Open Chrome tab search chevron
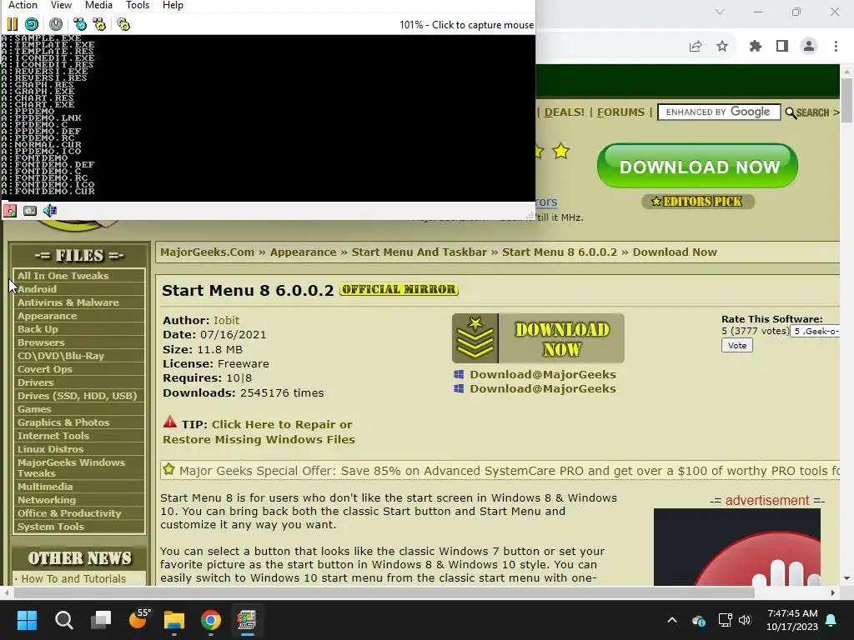The height and width of the screenshot is (640, 854). click(720, 12)
